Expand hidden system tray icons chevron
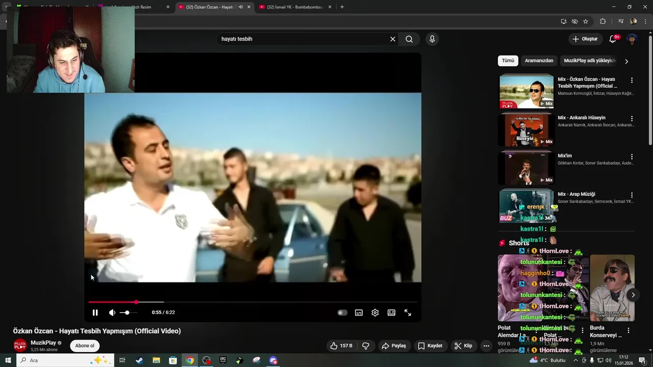 pyautogui.click(x=576, y=360)
